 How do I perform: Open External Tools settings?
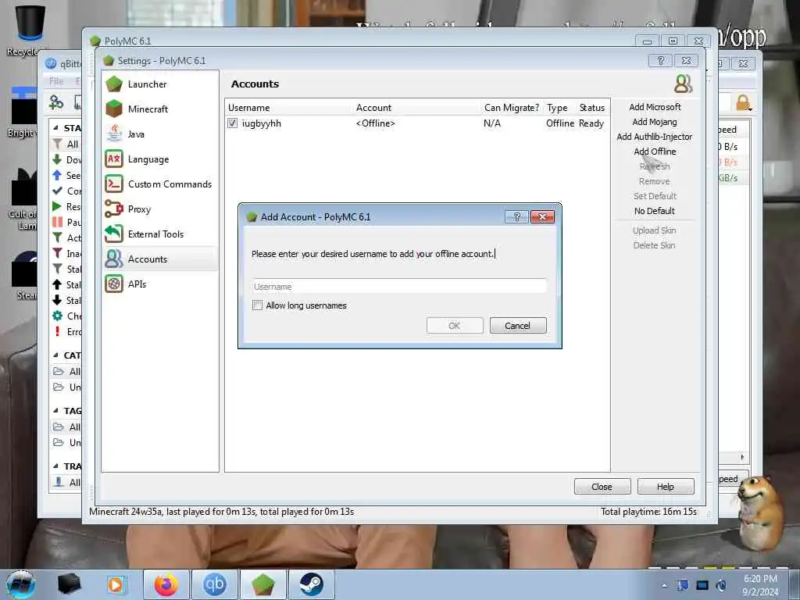coord(159,234)
